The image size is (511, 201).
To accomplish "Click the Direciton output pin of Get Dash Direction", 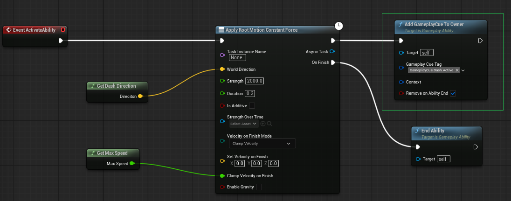I will [140, 96].
